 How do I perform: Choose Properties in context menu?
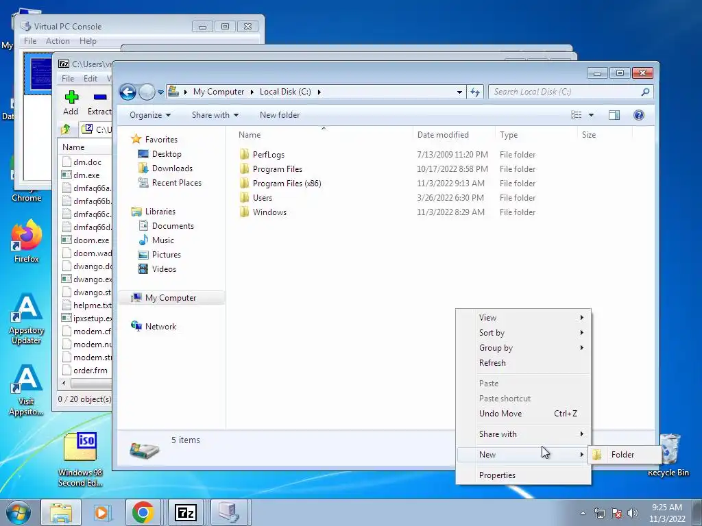523,475
